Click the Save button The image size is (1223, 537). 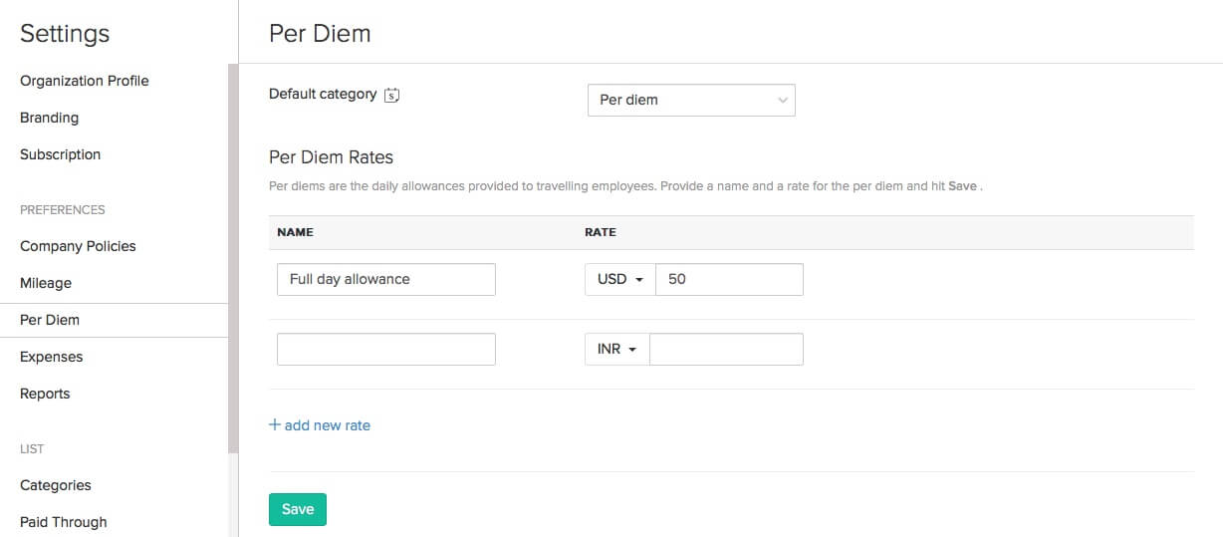pos(298,509)
